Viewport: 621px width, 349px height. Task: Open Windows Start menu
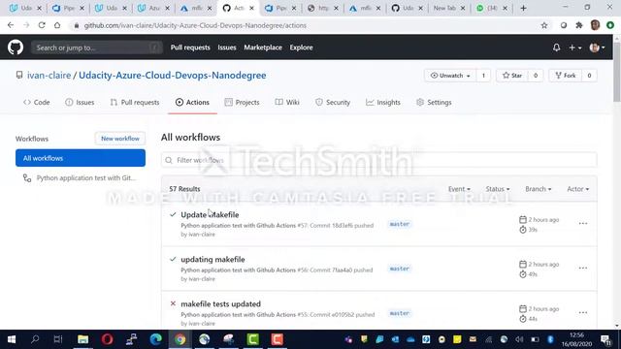(12, 339)
